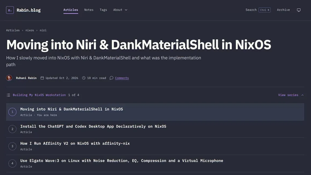Screen dimensions: 311x175
Task: Open the Tags page
Action: point(103,10)
